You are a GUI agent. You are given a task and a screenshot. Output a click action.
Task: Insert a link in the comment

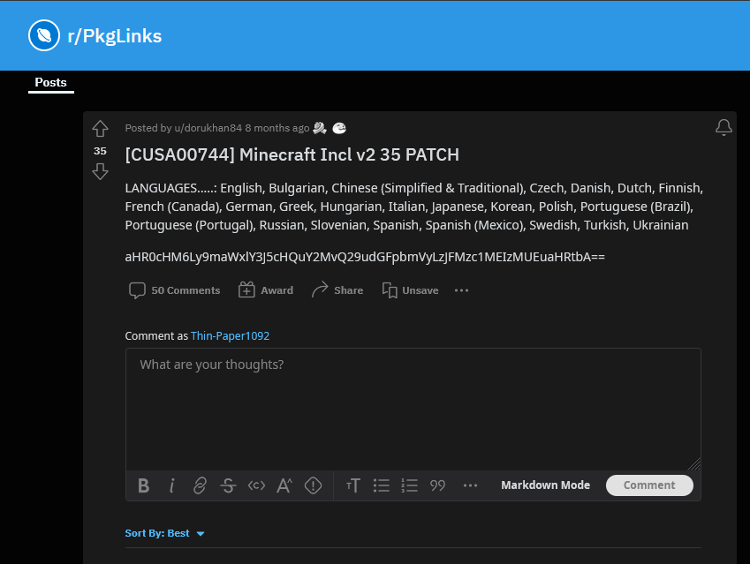(x=200, y=485)
